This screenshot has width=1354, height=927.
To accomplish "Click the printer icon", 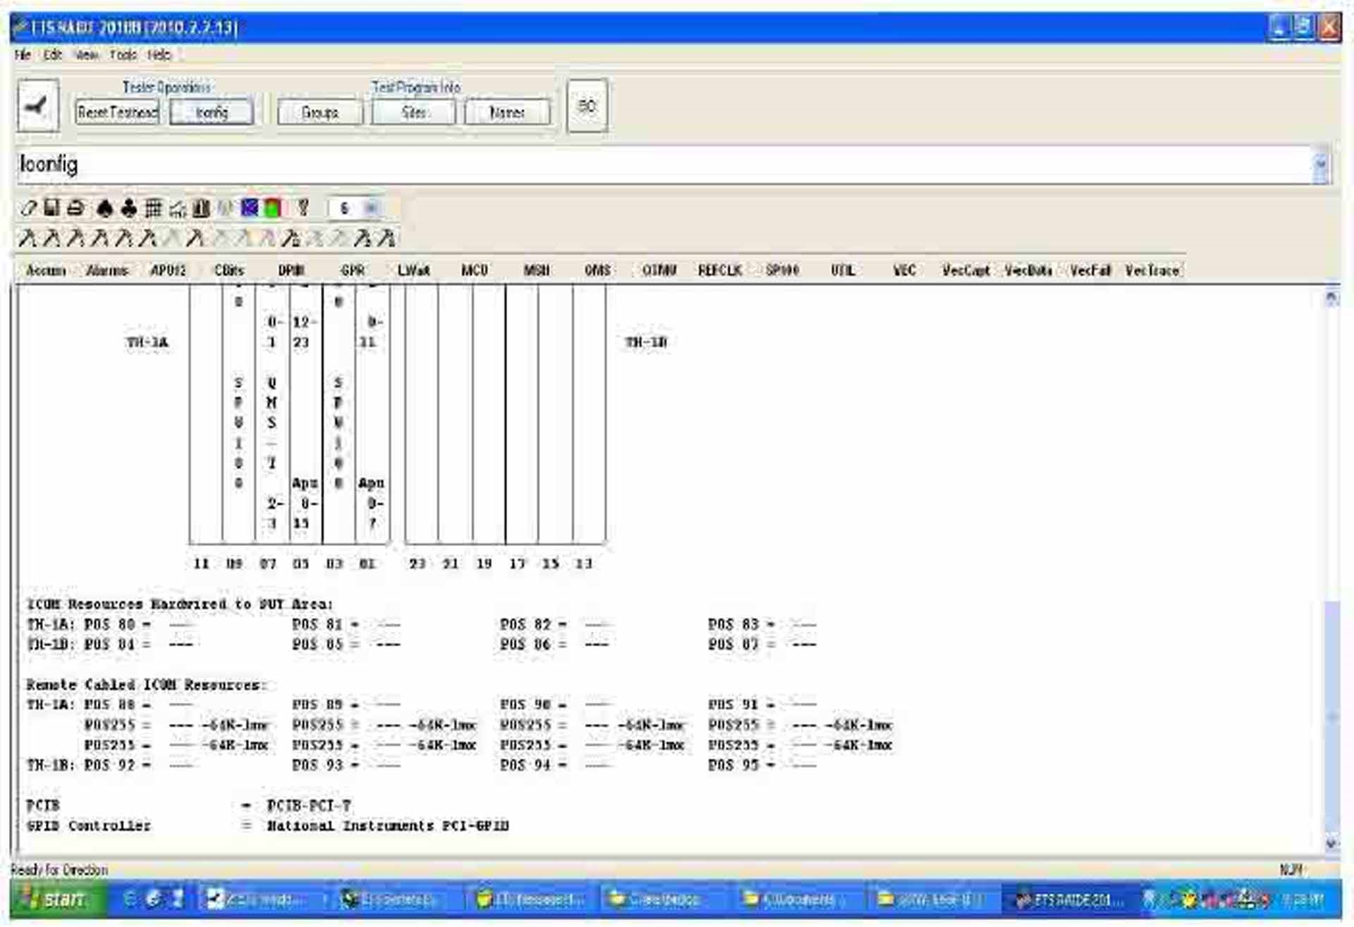I will pyautogui.click(x=75, y=208).
